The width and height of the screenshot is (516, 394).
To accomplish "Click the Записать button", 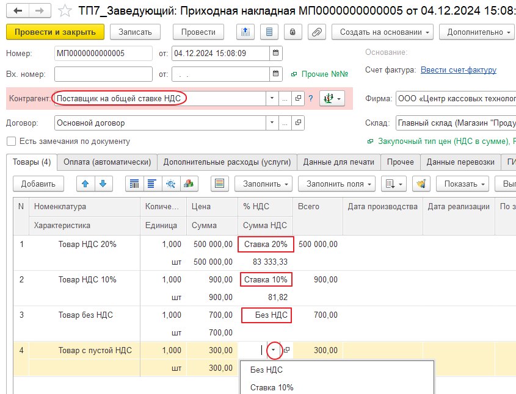I will pos(135,32).
